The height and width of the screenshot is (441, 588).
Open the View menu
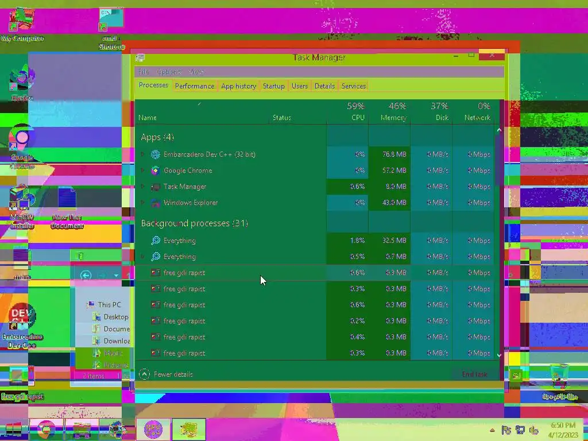[196, 72]
